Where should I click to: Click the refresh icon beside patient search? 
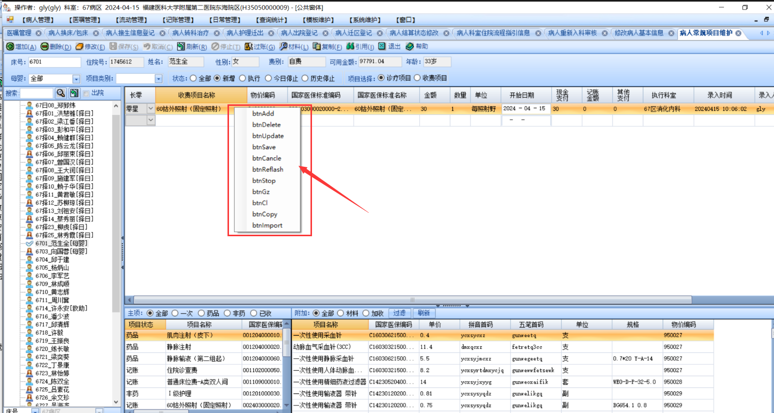pyautogui.click(x=74, y=93)
